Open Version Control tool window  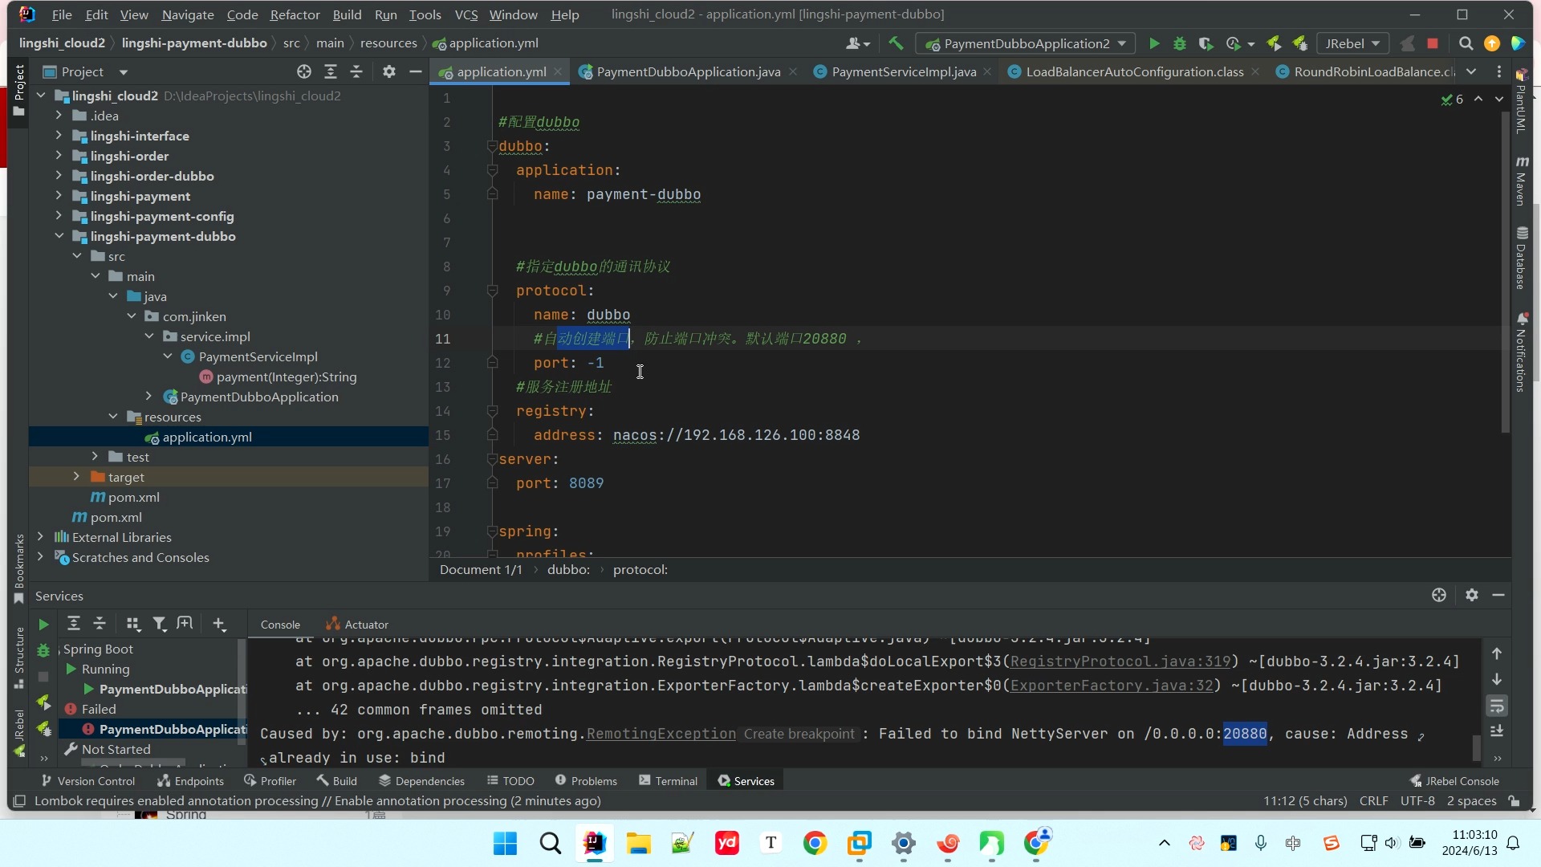click(87, 780)
